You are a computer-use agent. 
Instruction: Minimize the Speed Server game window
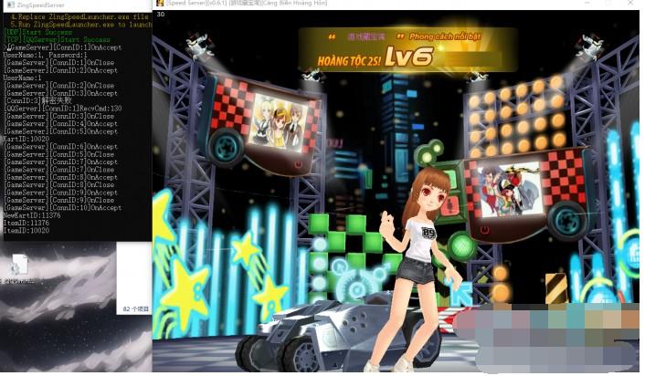tap(587, 3)
